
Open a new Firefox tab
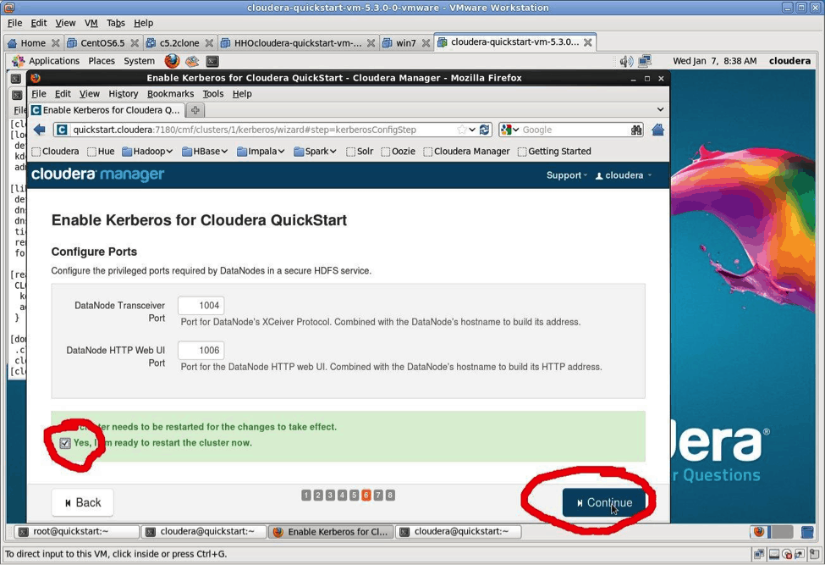[x=195, y=110]
